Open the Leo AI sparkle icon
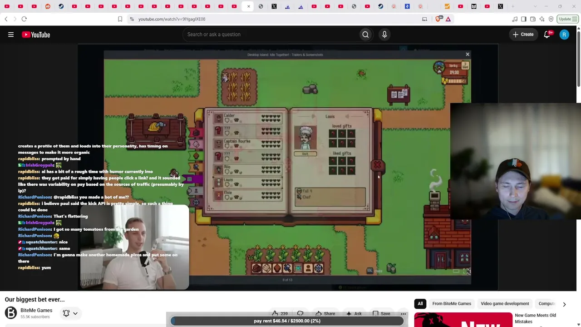This screenshot has height=327, width=581. pos(542,19)
